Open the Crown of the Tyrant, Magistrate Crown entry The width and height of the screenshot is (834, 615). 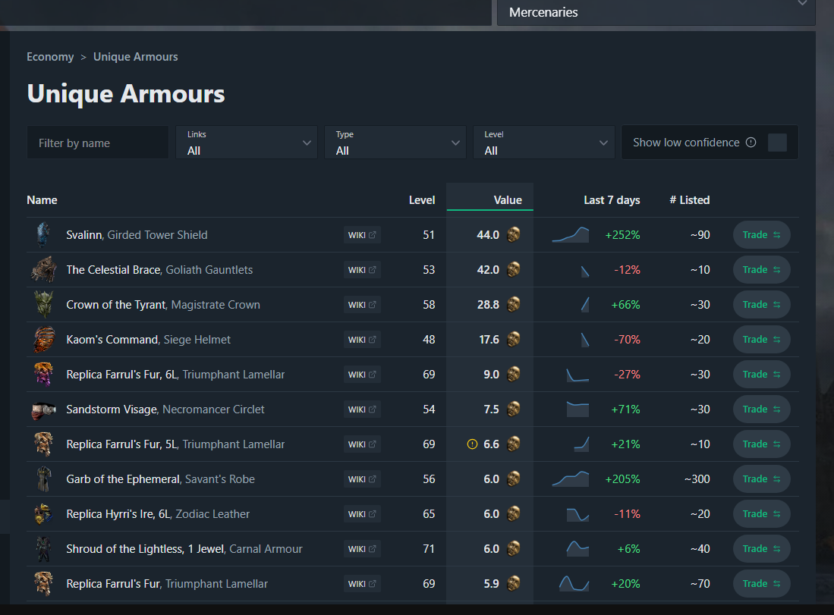pos(162,305)
